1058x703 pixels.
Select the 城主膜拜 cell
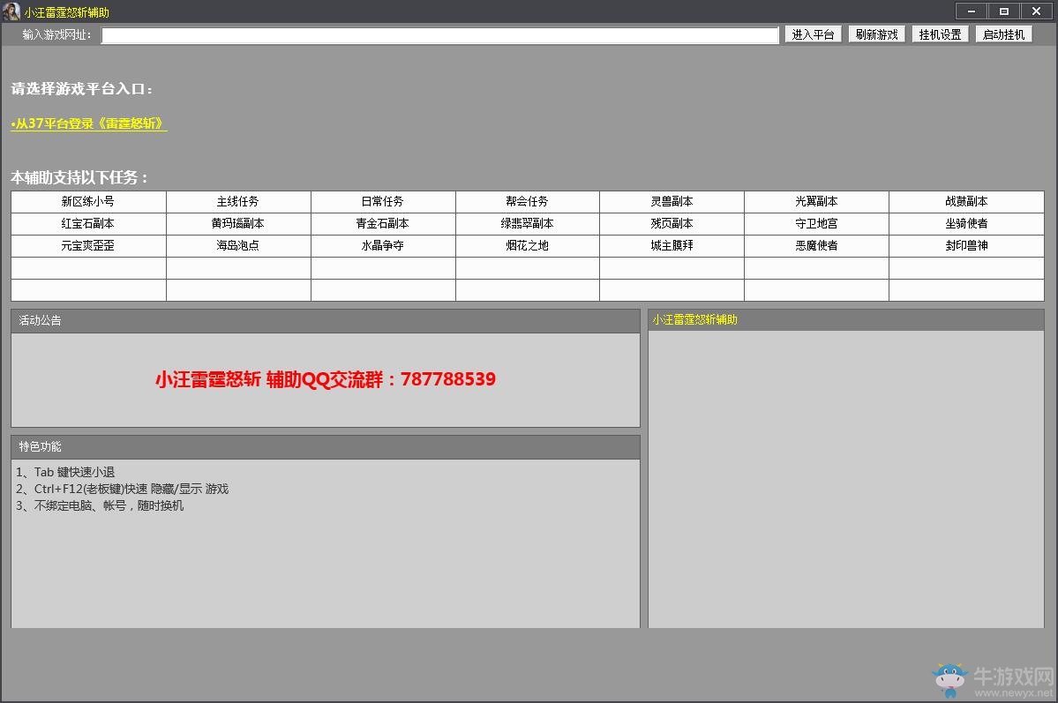(672, 246)
